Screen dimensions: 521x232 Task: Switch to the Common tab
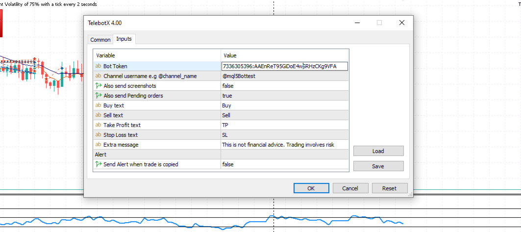(100, 40)
